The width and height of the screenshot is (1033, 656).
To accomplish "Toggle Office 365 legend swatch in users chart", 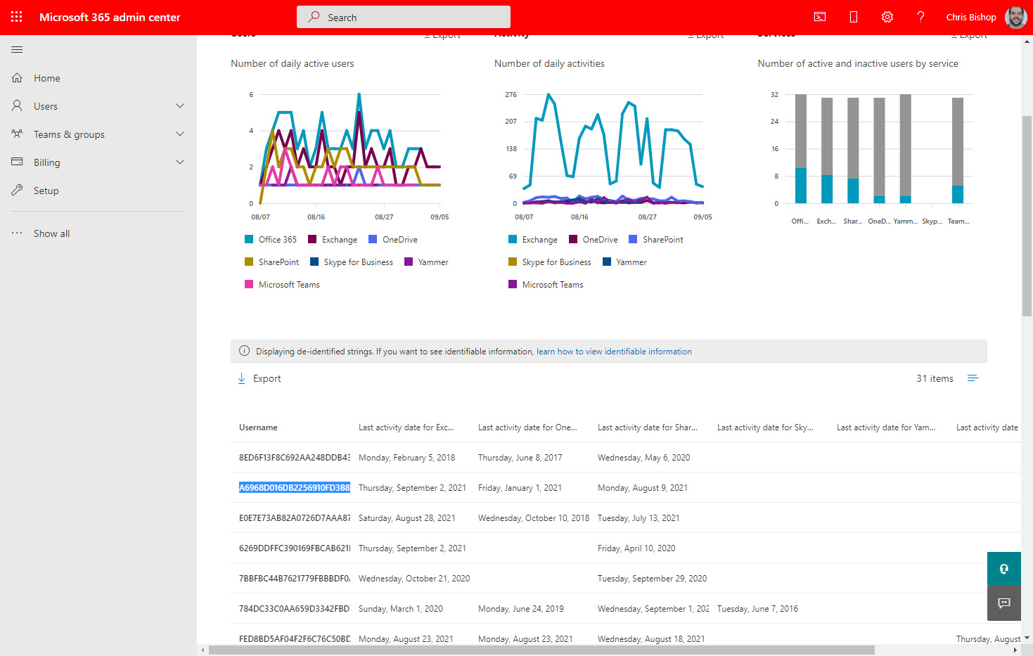I will coord(249,239).
